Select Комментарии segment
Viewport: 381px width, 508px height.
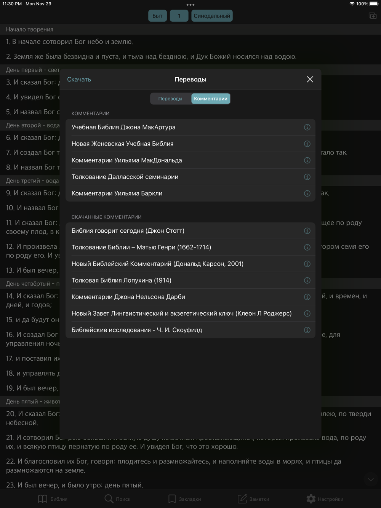[x=211, y=99]
